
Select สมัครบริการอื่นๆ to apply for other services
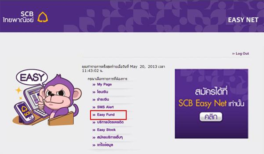point(110,138)
